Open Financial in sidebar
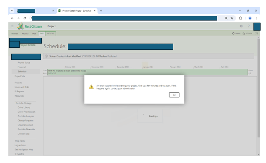 click(x=22, y=67)
